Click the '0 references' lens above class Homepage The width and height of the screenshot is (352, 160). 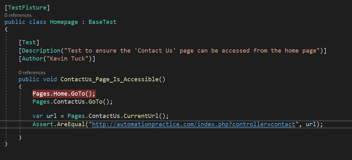pyautogui.click(x=18, y=15)
